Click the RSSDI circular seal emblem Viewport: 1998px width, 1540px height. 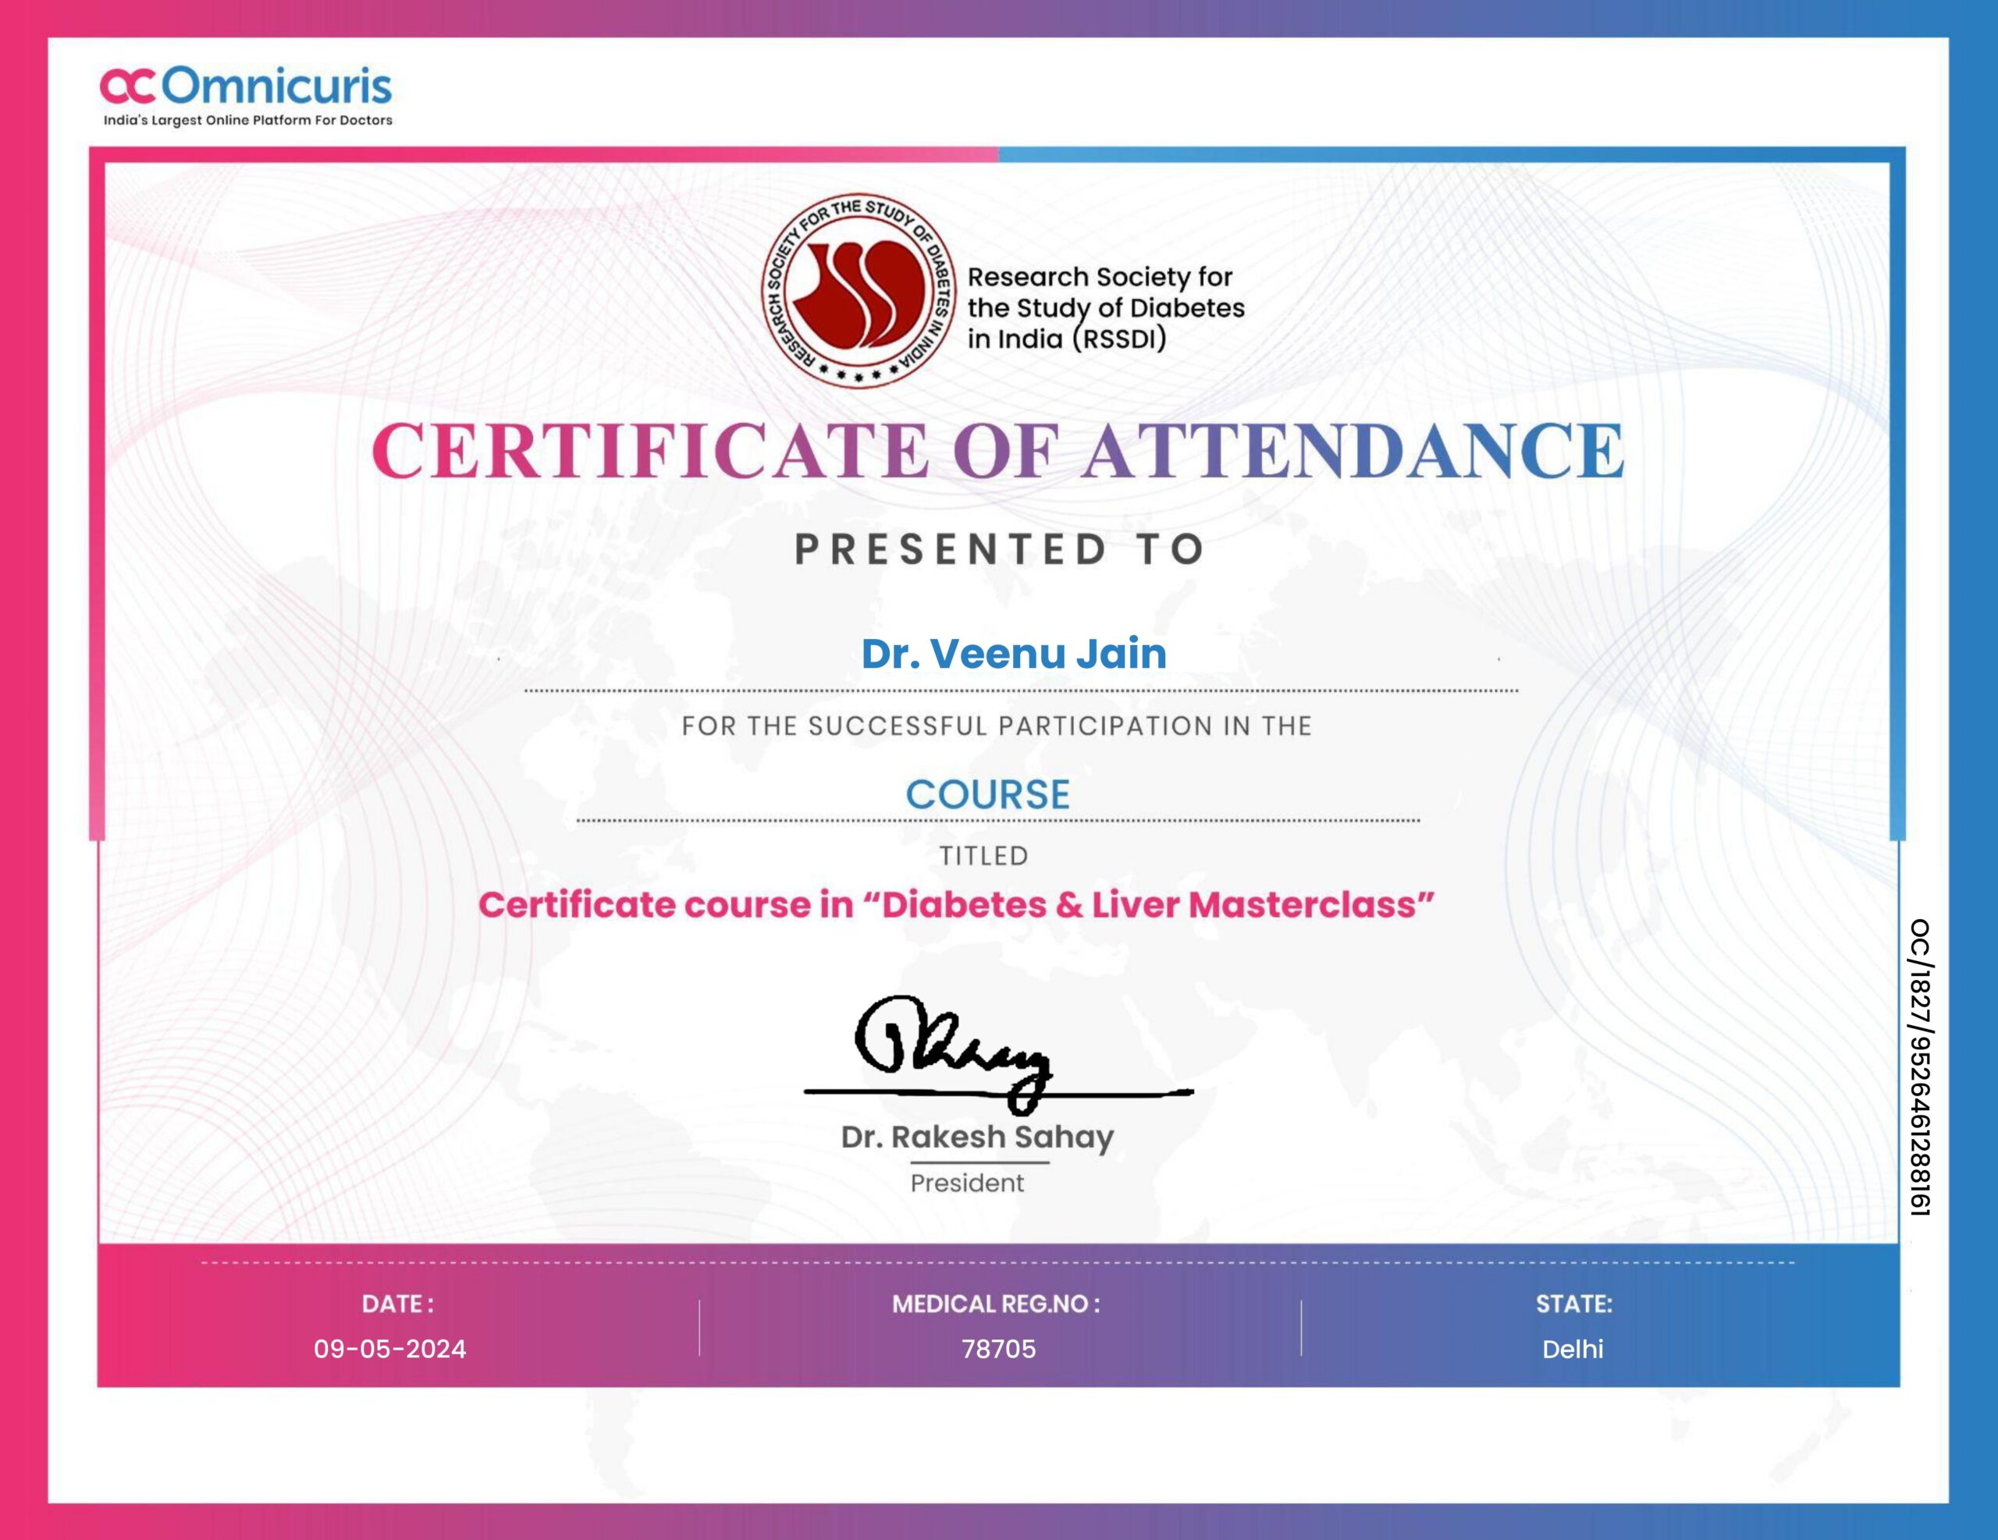[x=858, y=291]
